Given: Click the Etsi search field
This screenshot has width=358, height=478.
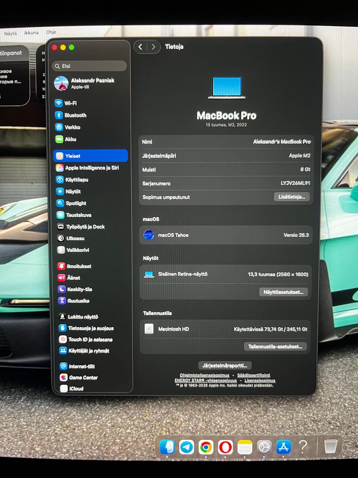Looking at the screenshot, I should click(89, 66).
